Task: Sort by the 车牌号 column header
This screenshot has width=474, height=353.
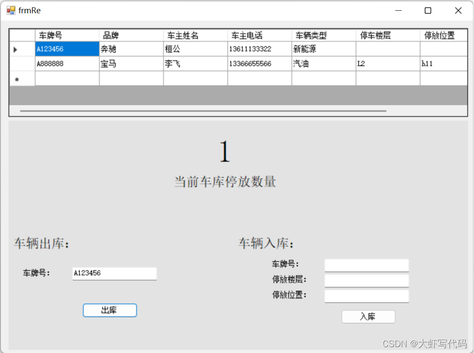Action: (x=67, y=35)
